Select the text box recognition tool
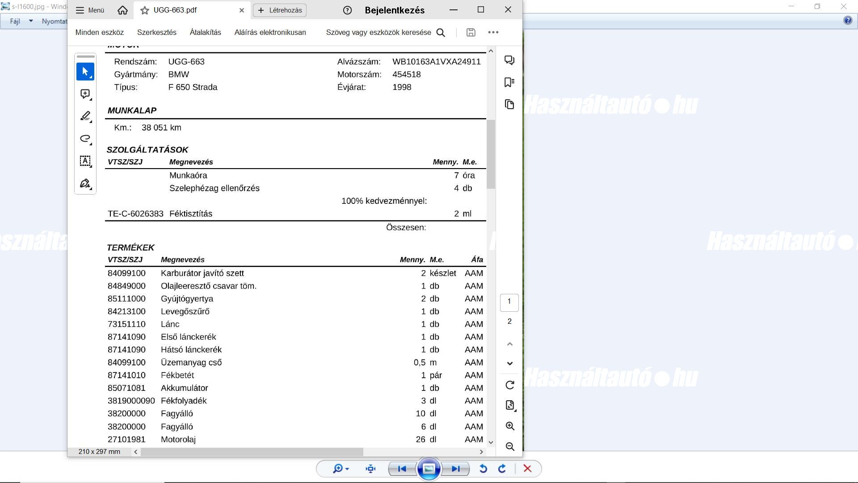858x483 pixels. [85, 161]
